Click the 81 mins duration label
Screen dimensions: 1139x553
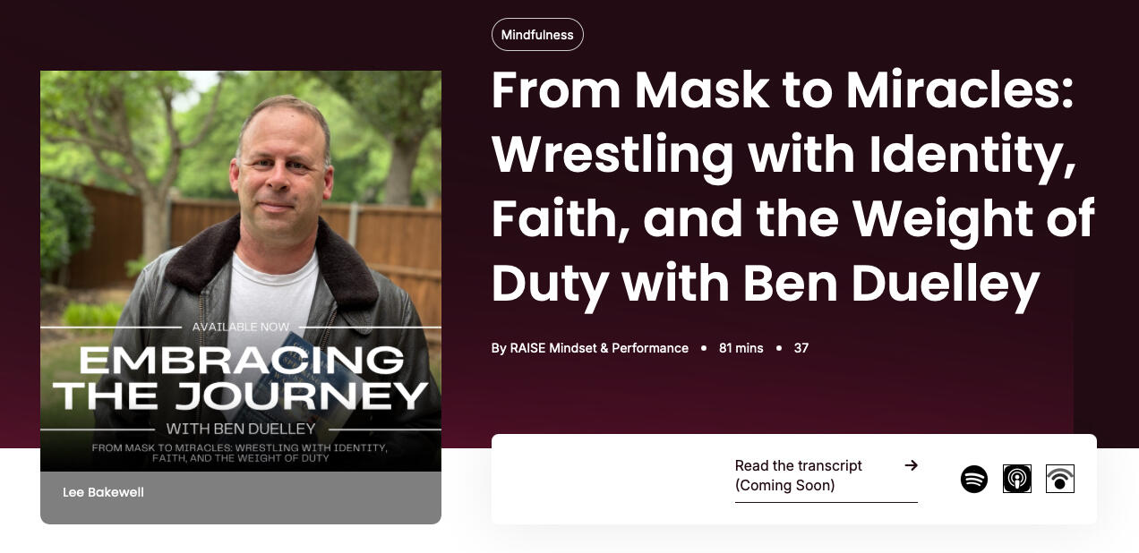coord(741,348)
